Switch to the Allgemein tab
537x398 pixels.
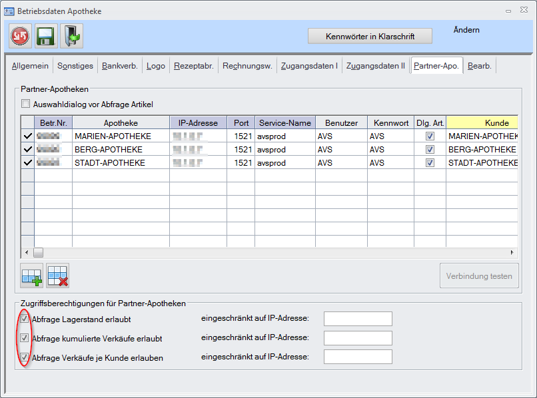tap(30, 66)
